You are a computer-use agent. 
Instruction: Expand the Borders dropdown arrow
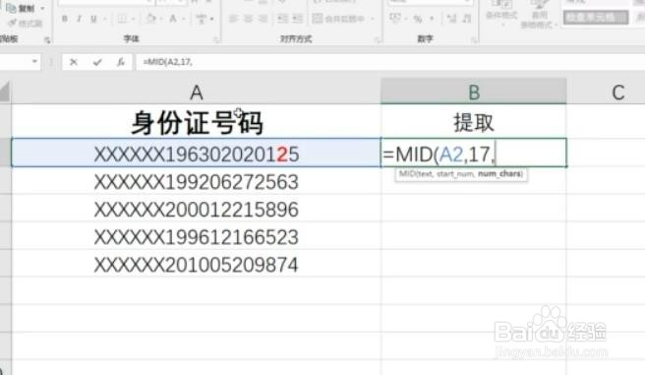pos(133,19)
